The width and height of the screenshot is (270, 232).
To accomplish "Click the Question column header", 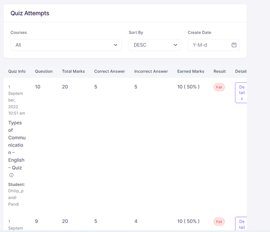I will click(44, 71).
